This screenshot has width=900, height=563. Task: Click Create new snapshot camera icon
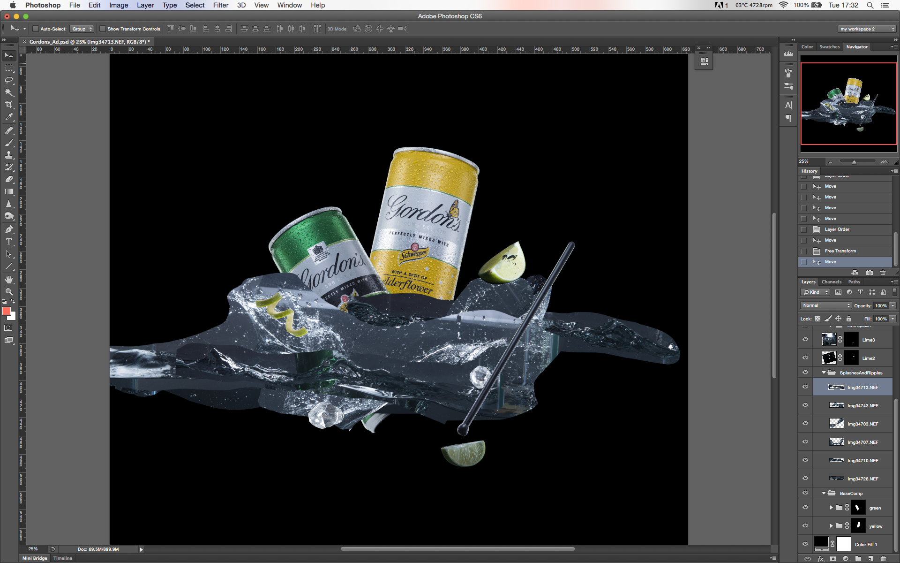pos(870,273)
